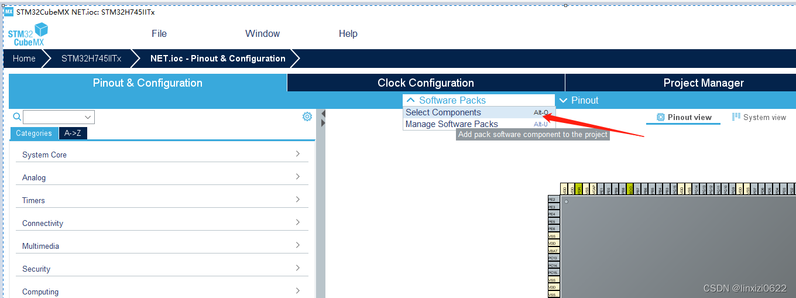Open the Help menu

(x=348, y=34)
